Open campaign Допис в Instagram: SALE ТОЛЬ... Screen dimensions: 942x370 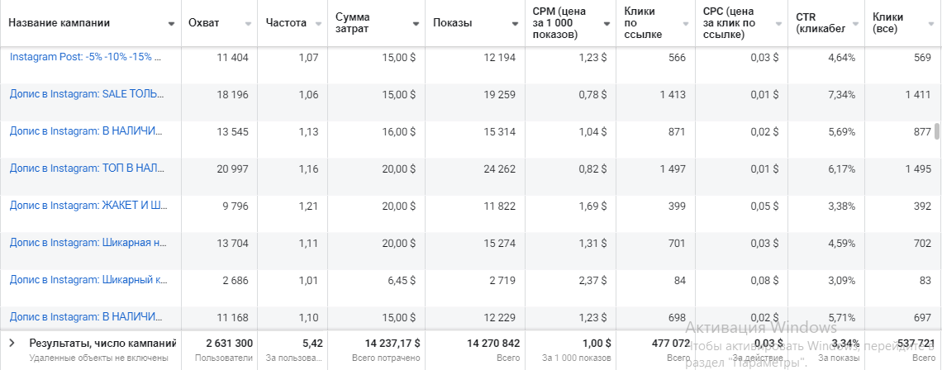[85, 94]
